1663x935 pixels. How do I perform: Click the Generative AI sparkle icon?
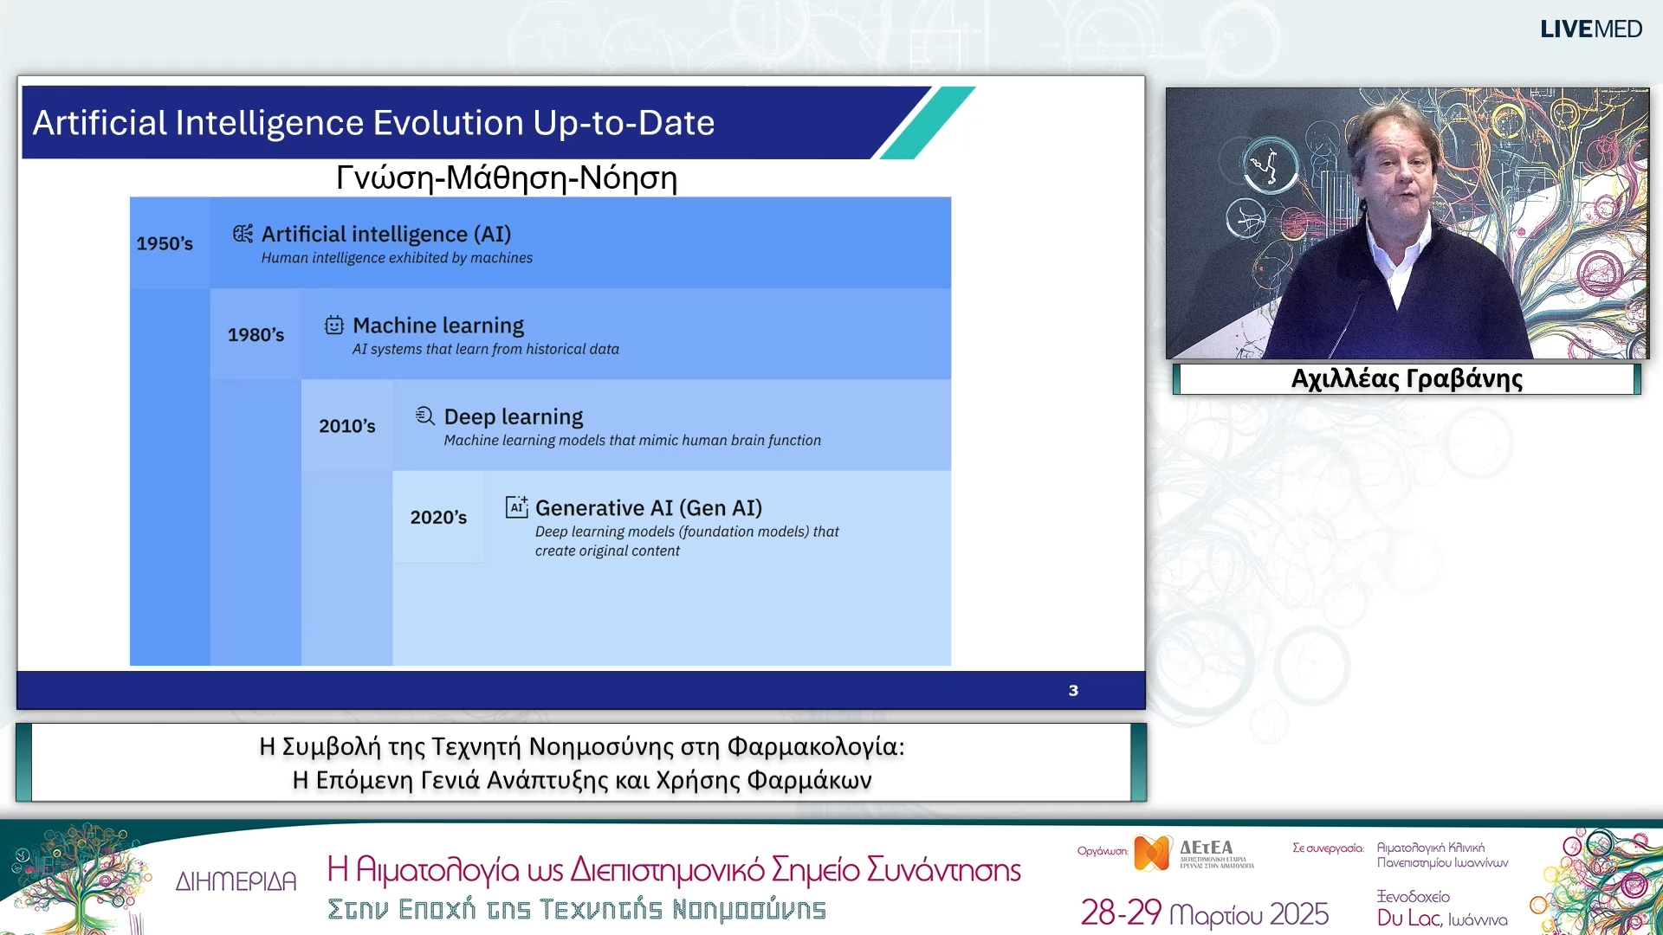[516, 507]
